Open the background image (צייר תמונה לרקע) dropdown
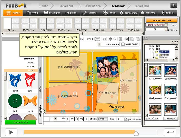181x138 pixels. pos(99,44)
